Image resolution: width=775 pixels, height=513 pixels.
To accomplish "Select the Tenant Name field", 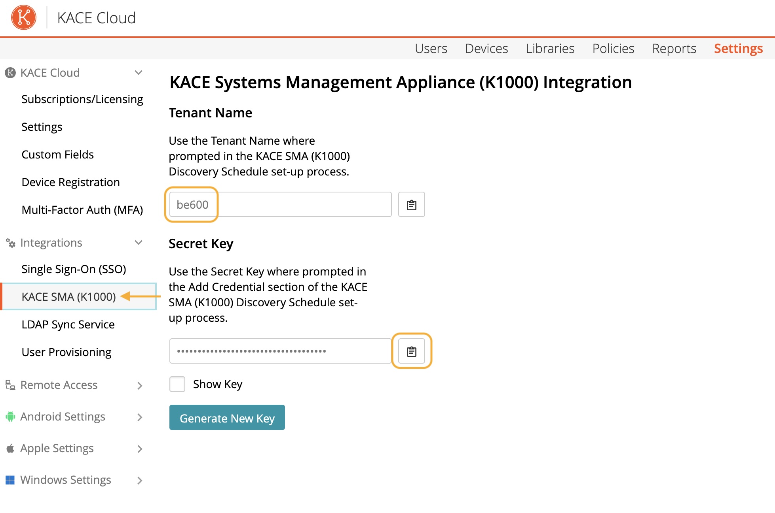I will (280, 205).
